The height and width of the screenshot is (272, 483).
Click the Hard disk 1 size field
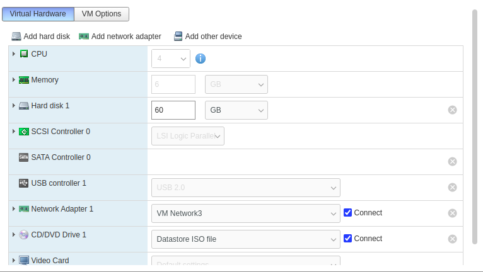point(173,110)
